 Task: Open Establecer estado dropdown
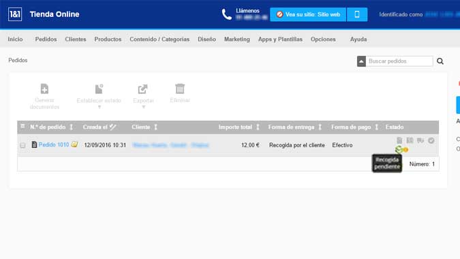[99, 97]
